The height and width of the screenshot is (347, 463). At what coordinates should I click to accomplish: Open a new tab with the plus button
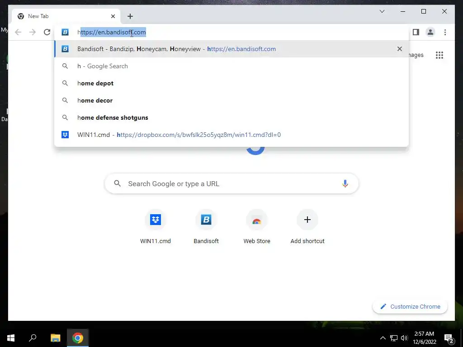130,16
